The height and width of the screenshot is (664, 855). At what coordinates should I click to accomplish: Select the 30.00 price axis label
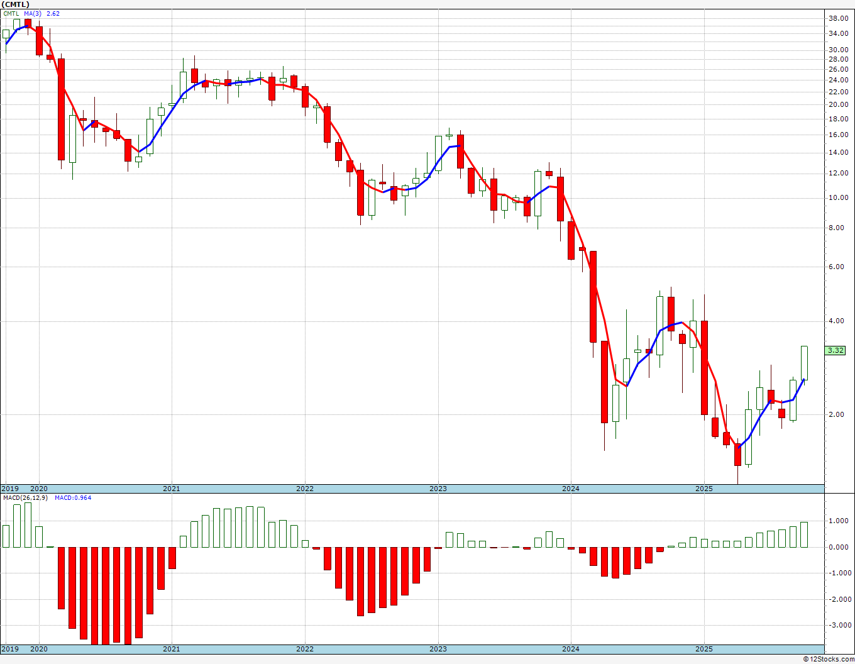point(839,50)
